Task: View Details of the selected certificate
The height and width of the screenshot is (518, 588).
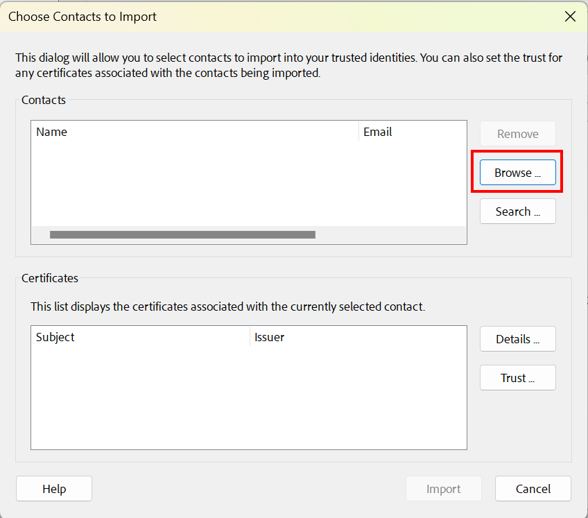Action: 517,338
